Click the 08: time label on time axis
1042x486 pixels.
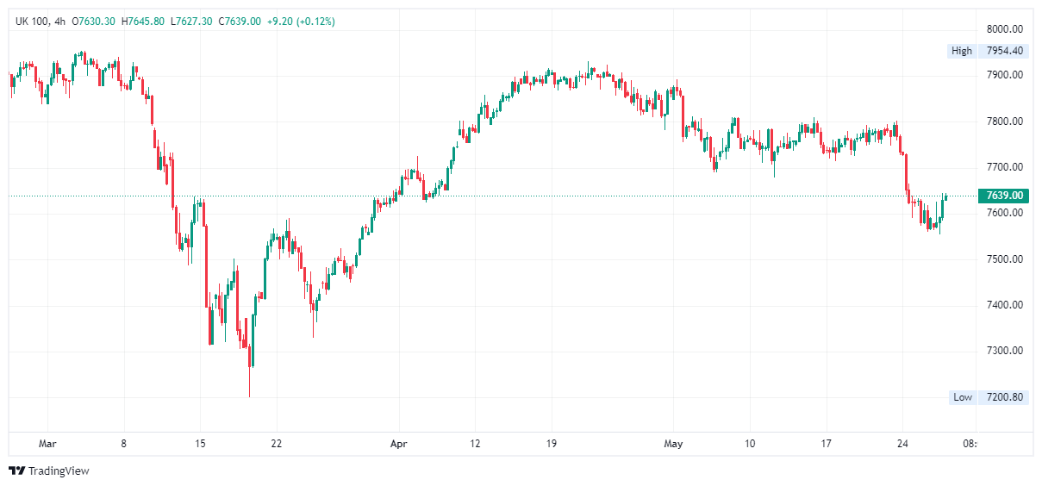point(969,444)
